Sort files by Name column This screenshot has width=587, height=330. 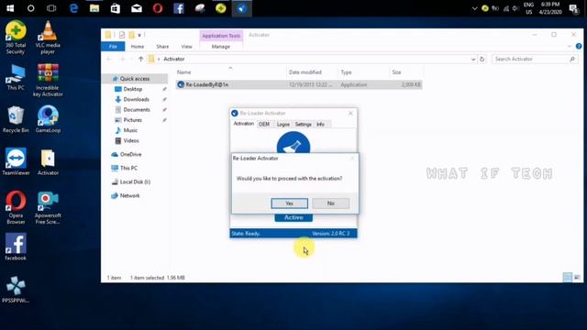pos(183,72)
